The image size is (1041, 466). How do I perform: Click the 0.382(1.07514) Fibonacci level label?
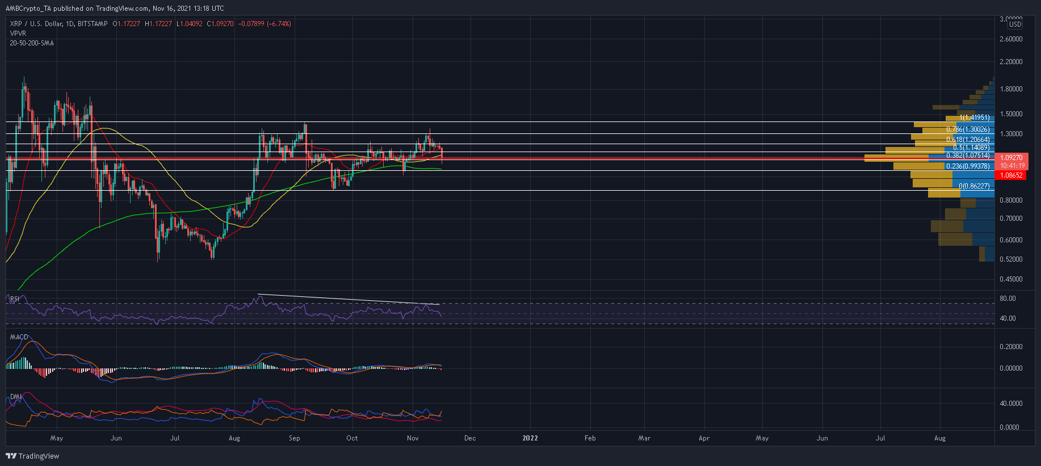point(968,156)
